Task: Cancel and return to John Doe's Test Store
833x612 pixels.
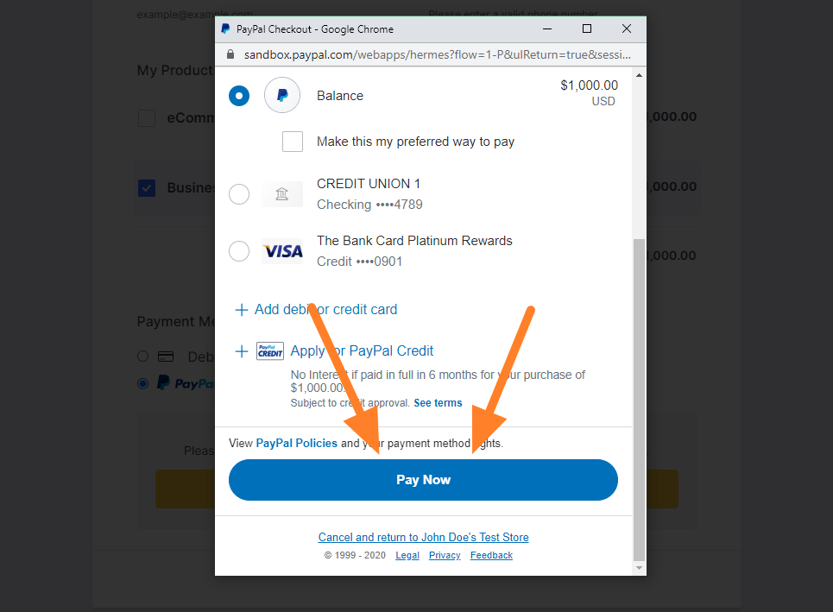Action: 424,537
